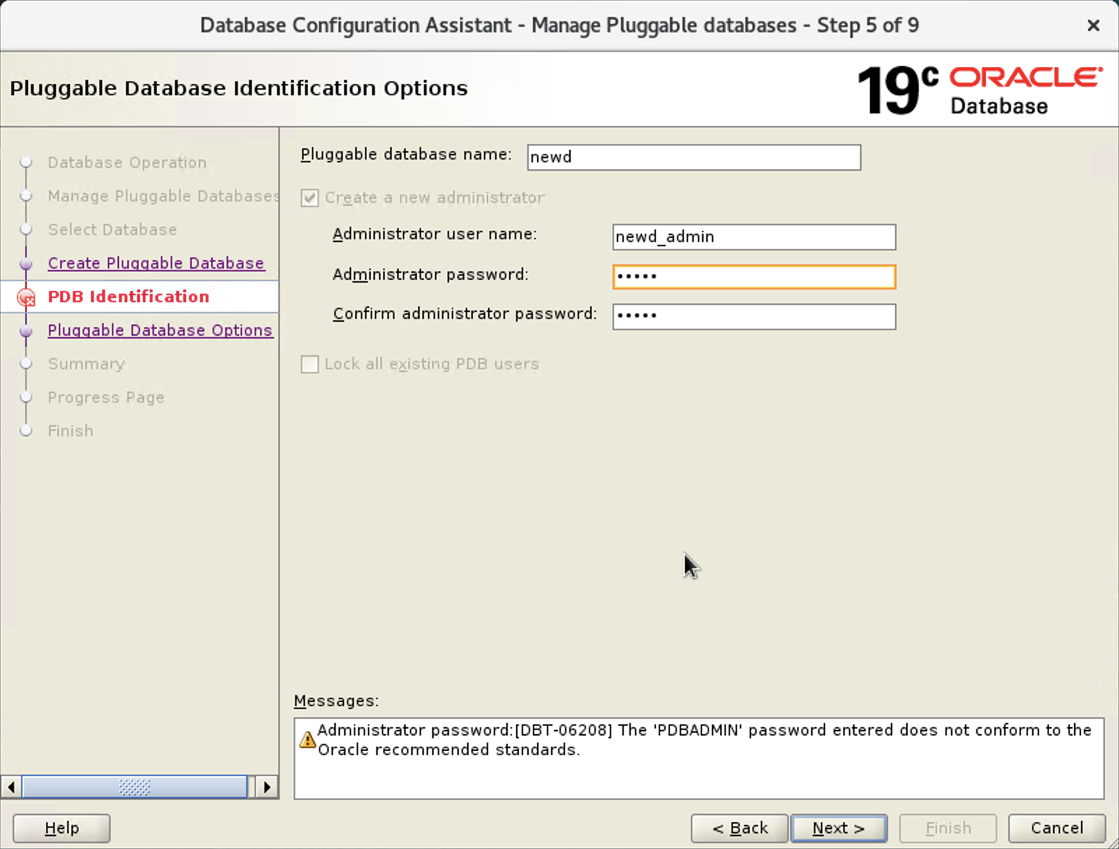Click the warning icon in Messages box

[x=307, y=739]
